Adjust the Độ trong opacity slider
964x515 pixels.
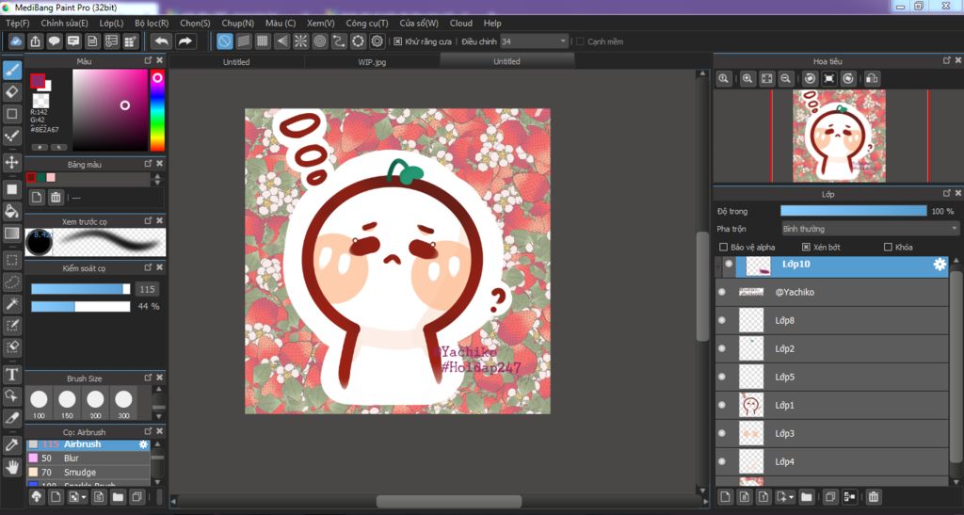pyautogui.click(x=853, y=211)
